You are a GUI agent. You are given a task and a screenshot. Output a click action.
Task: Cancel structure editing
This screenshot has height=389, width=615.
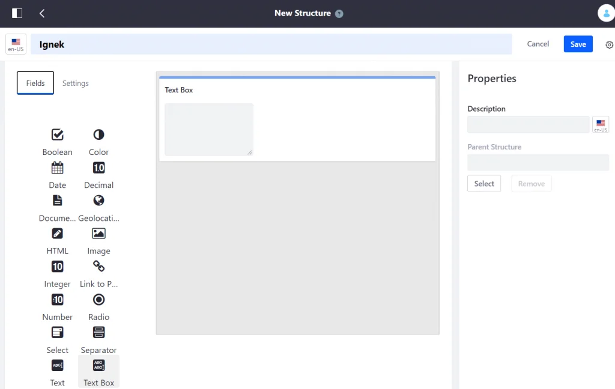(538, 44)
